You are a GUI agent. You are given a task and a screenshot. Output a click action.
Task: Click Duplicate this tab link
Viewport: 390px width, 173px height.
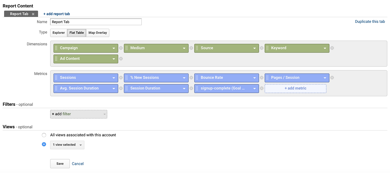(x=370, y=22)
